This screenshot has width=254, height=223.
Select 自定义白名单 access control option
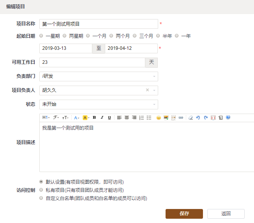point(41,198)
